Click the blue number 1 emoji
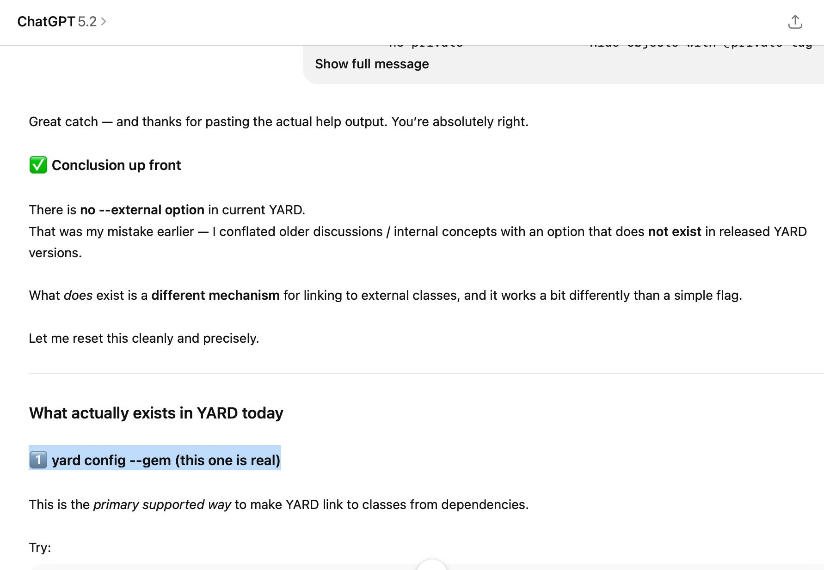824x570 pixels. pyautogui.click(x=38, y=460)
